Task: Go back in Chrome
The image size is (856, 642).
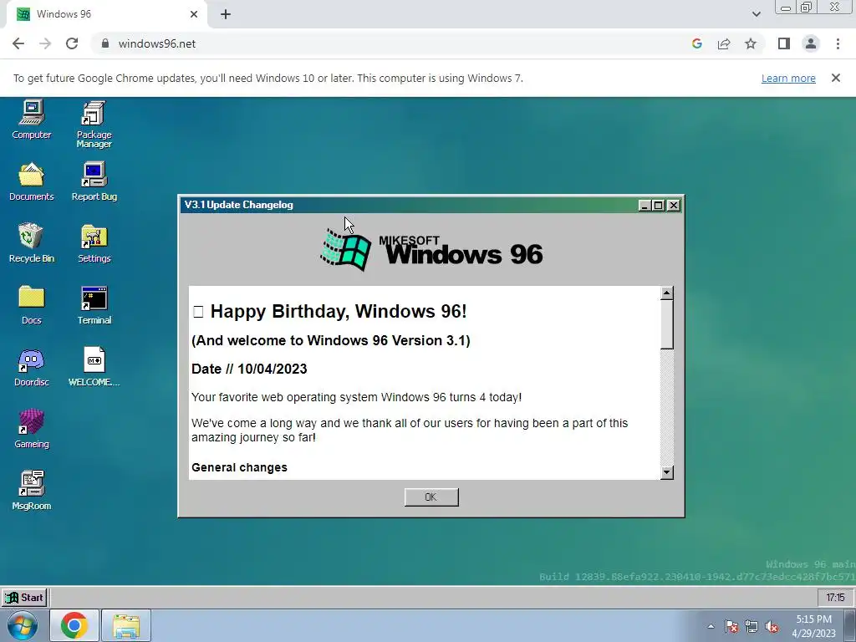Action: [18, 43]
